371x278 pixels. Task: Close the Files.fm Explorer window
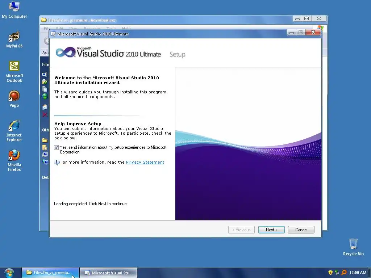click(319, 19)
